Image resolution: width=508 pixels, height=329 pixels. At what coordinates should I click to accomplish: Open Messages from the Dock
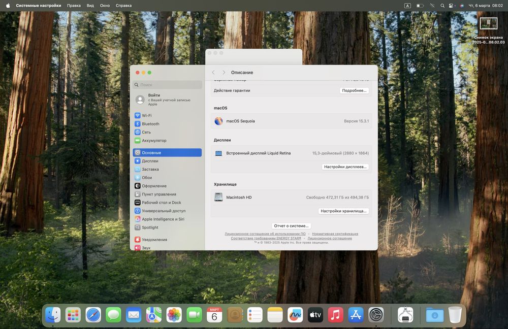(113, 315)
